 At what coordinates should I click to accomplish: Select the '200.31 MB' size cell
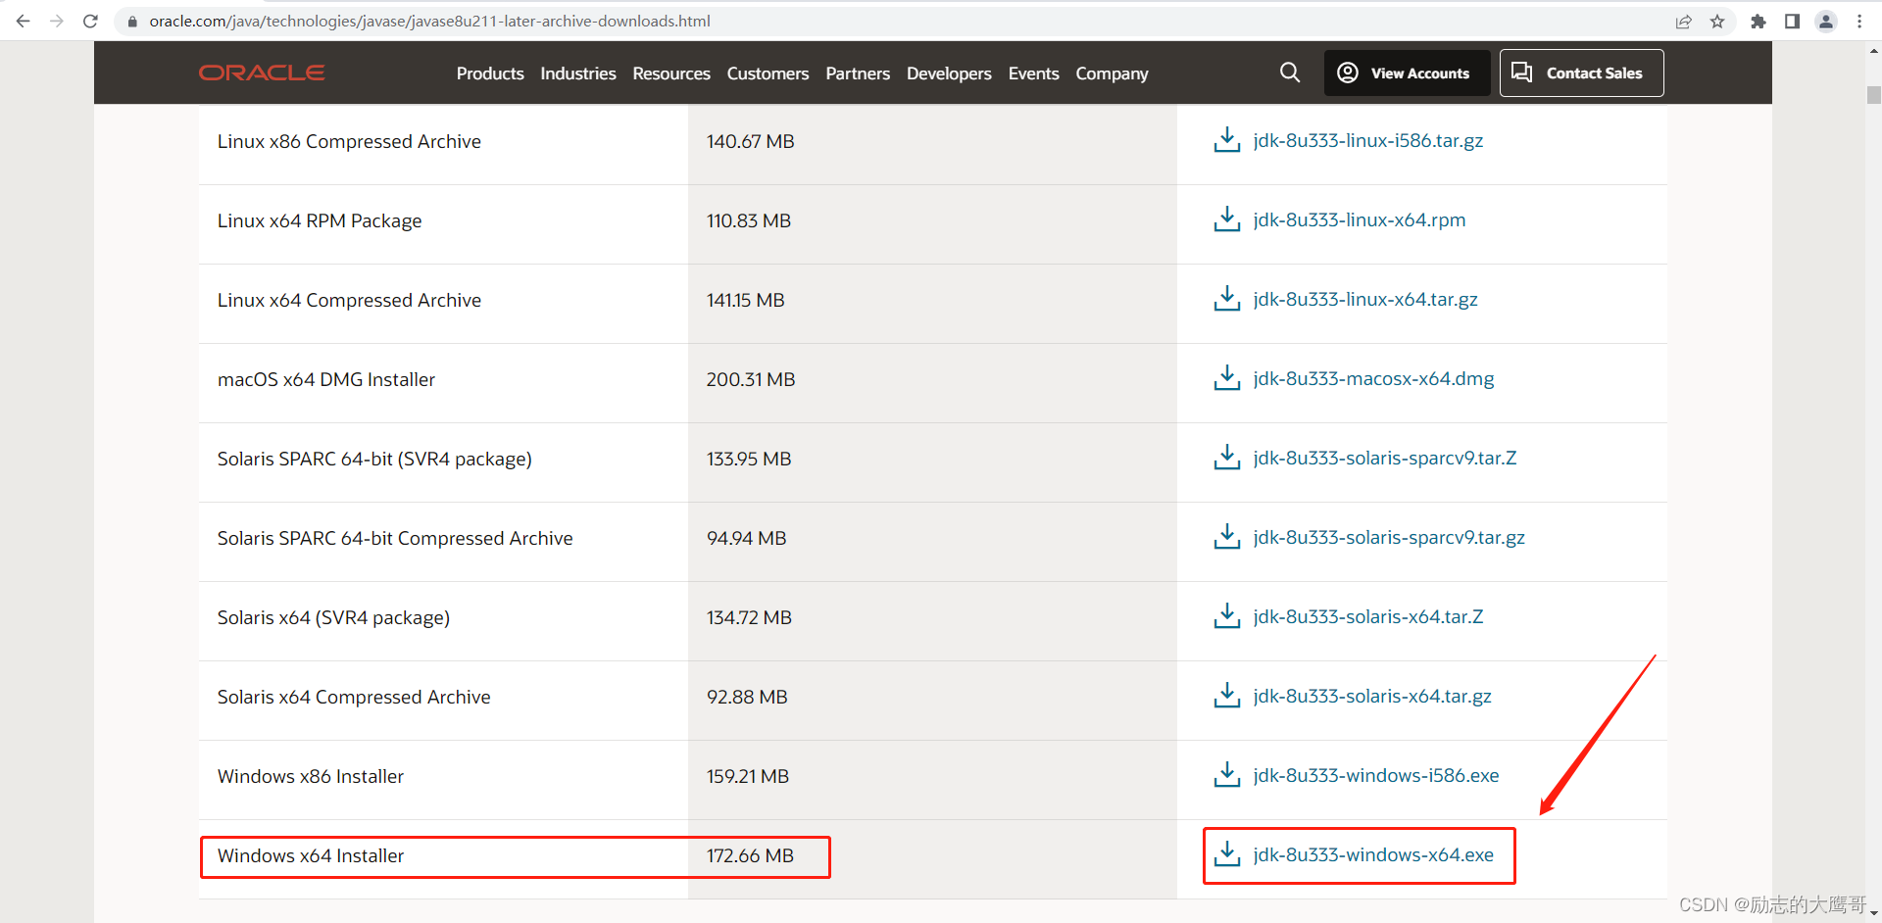click(751, 379)
